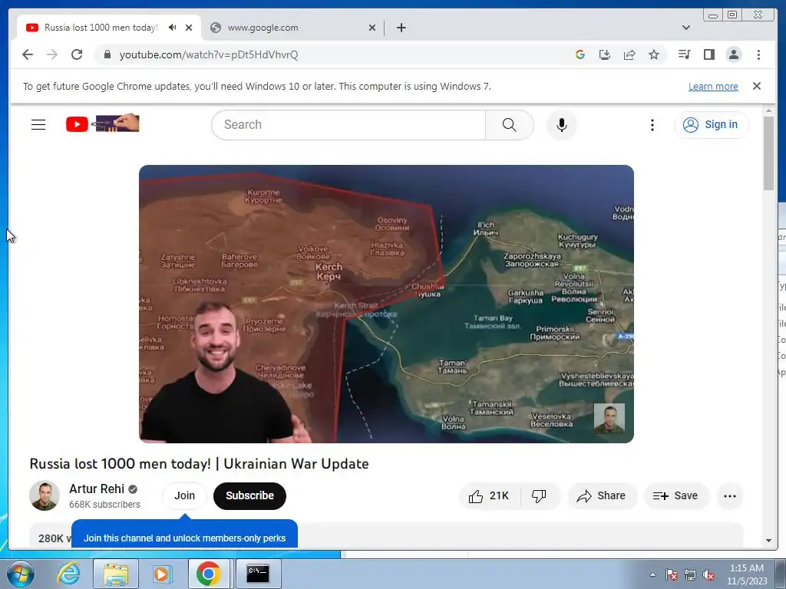Screen dimensions: 786x589
Task: Like the video with 21K likes
Action: click(x=489, y=496)
